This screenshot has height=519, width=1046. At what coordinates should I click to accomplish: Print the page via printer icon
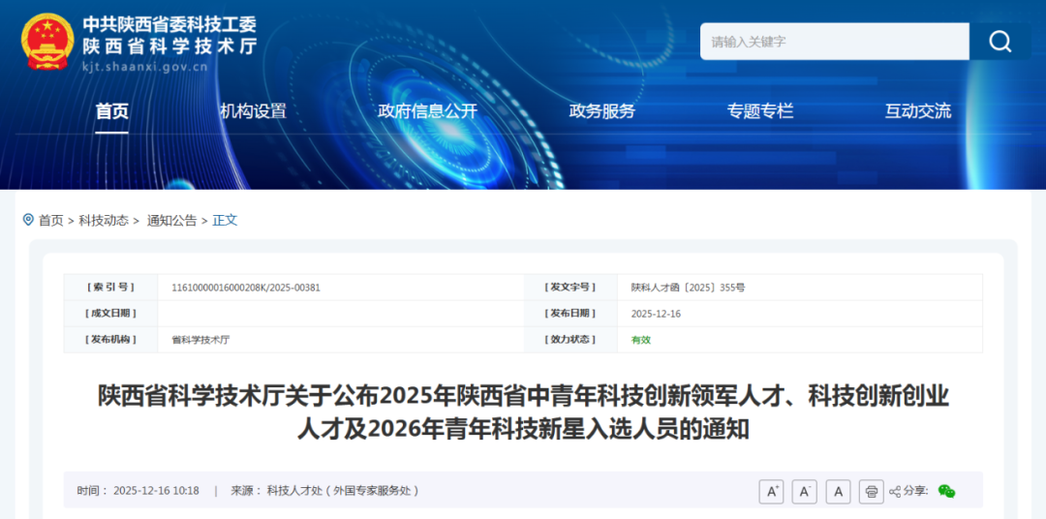click(872, 492)
